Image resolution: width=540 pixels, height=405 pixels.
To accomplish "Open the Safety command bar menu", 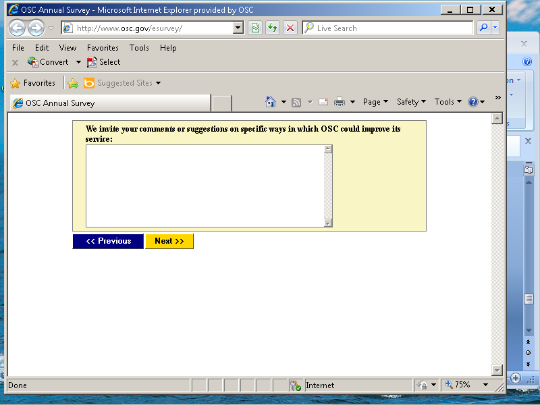I will tap(411, 102).
